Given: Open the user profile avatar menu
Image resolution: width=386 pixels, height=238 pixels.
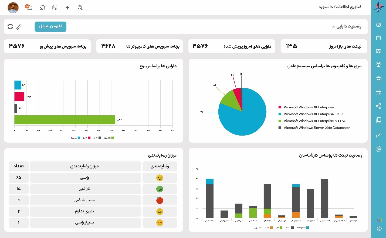Looking at the screenshot, I should (13, 8).
